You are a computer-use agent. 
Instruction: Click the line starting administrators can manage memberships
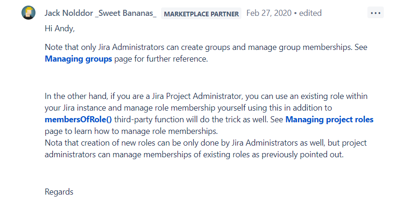[x=194, y=154]
